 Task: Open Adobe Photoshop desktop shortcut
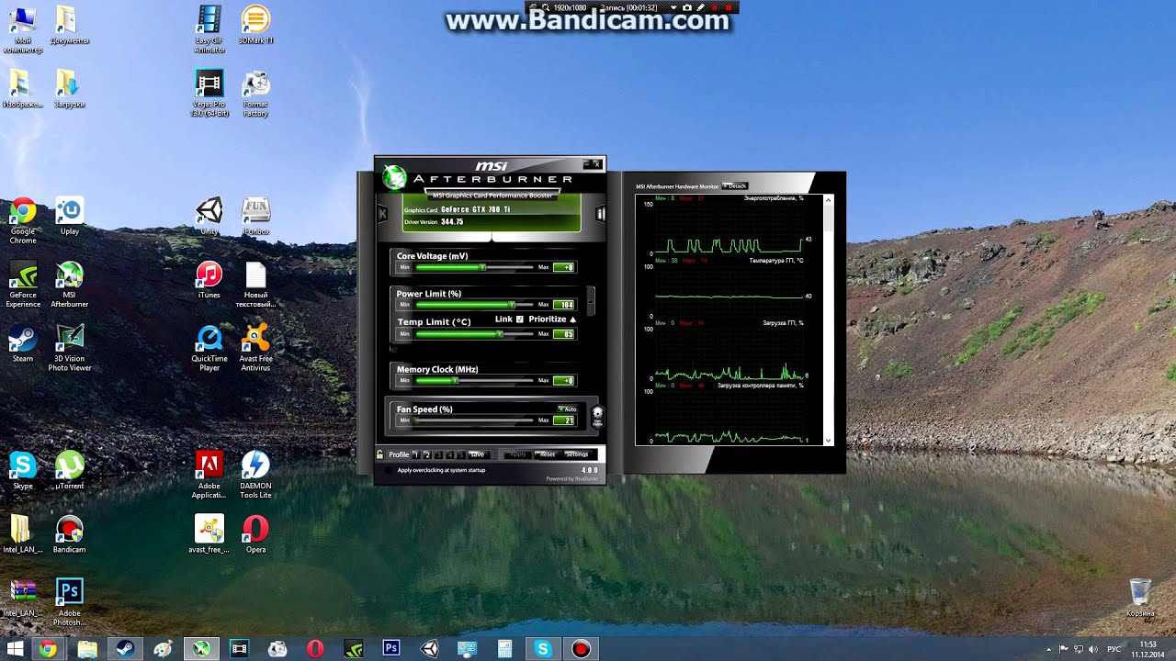[70, 602]
